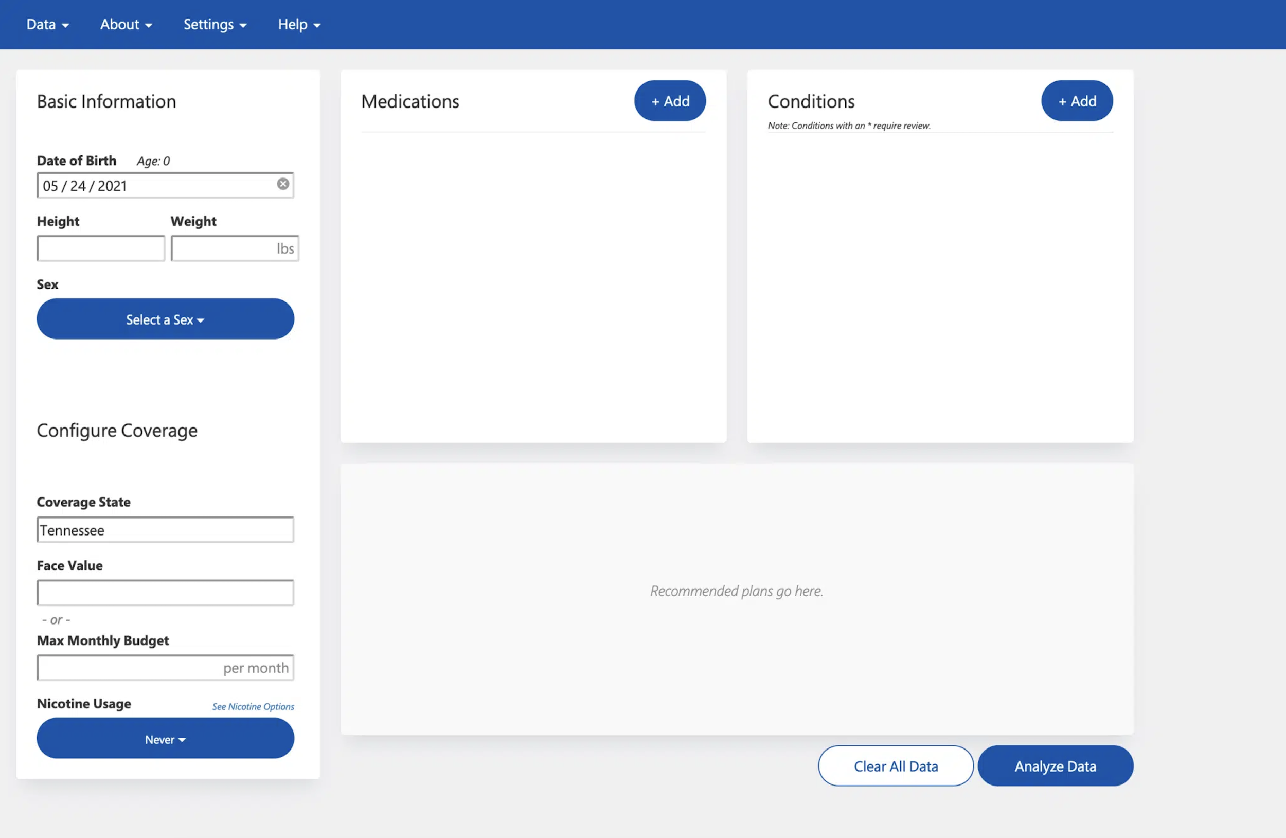Click the See Nicotine Options link
Screen dimensions: 1286x838
click(x=253, y=706)
